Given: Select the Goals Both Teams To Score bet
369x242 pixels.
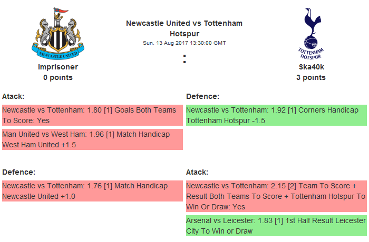Looking at the screenshot, I should click(92, 115).
